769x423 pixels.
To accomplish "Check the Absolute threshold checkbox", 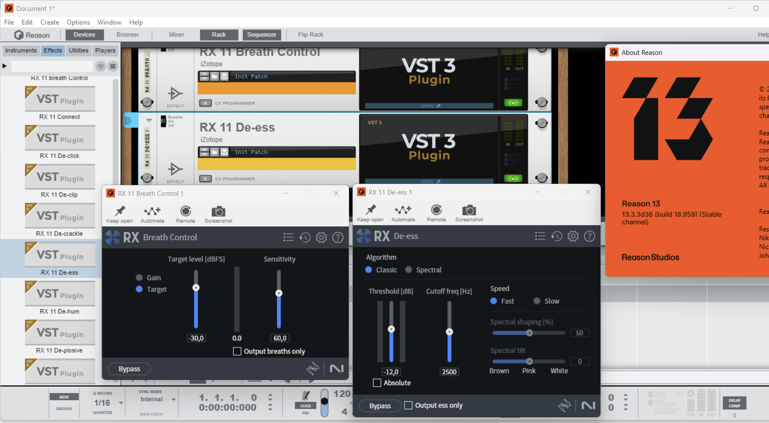I will pyautogui.click(x=377, y=383).
